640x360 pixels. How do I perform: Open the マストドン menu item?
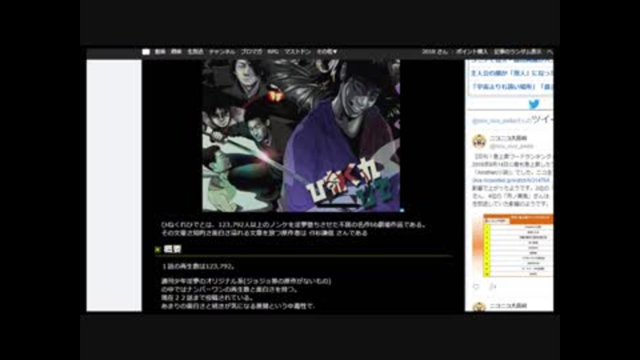[x=297, y=52]
